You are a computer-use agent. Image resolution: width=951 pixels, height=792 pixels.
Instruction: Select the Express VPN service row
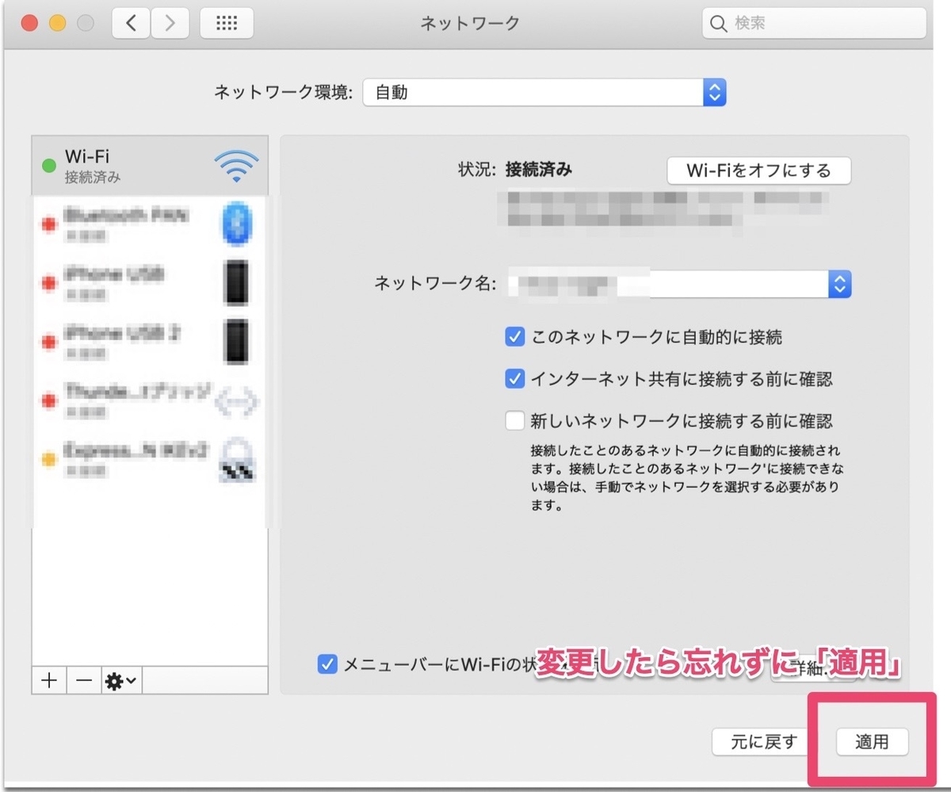click(x=150, y=460)
